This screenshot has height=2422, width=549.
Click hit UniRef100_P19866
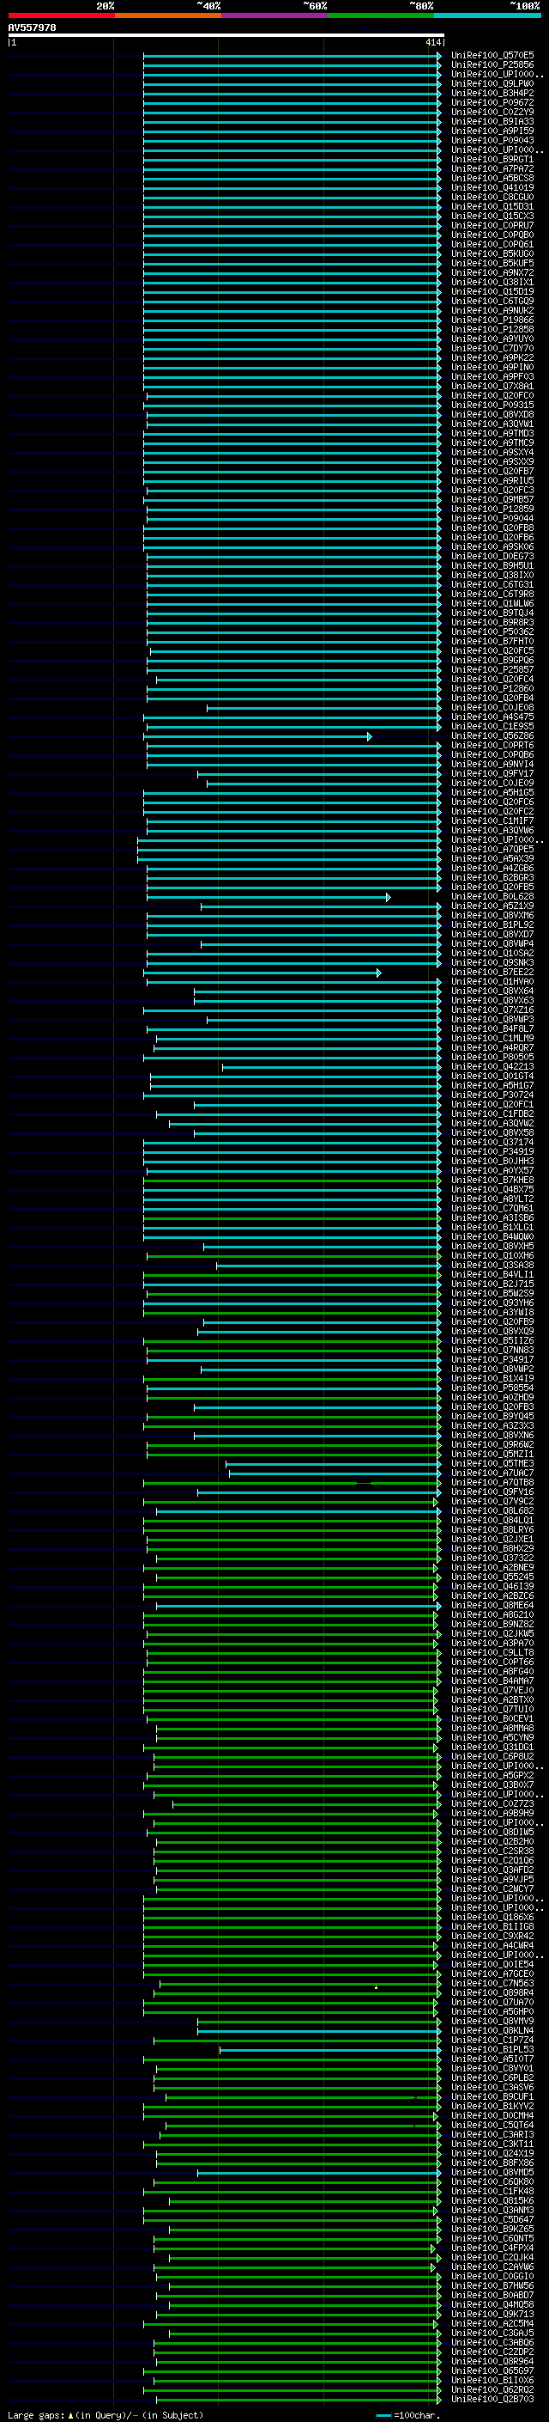point(492,320)
